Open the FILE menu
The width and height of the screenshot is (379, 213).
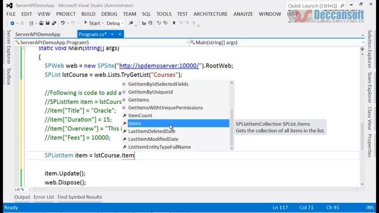click(x=11, y=14)
